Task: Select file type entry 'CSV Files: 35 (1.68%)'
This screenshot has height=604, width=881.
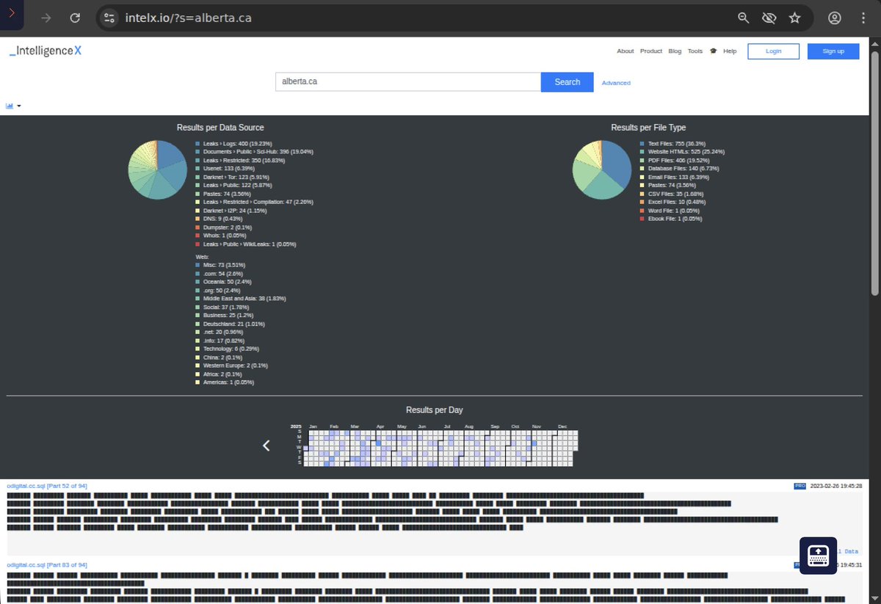Action: click(x=676, y=194)
